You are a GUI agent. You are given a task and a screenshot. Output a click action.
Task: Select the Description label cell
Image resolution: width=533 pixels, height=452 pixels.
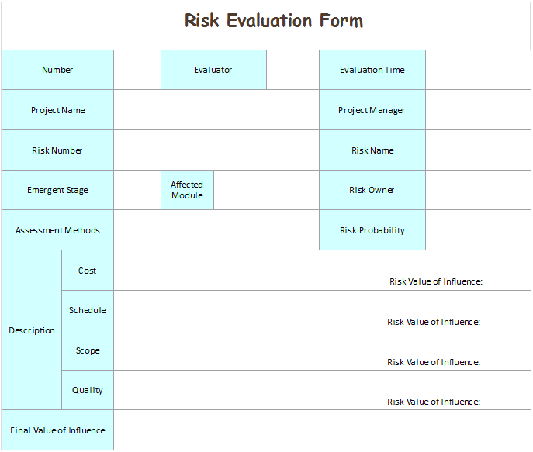click(x=32, y=330)
